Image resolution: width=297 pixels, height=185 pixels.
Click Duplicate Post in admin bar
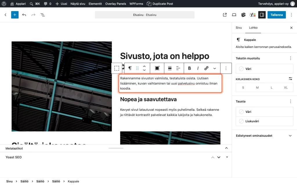click(160, 4)
